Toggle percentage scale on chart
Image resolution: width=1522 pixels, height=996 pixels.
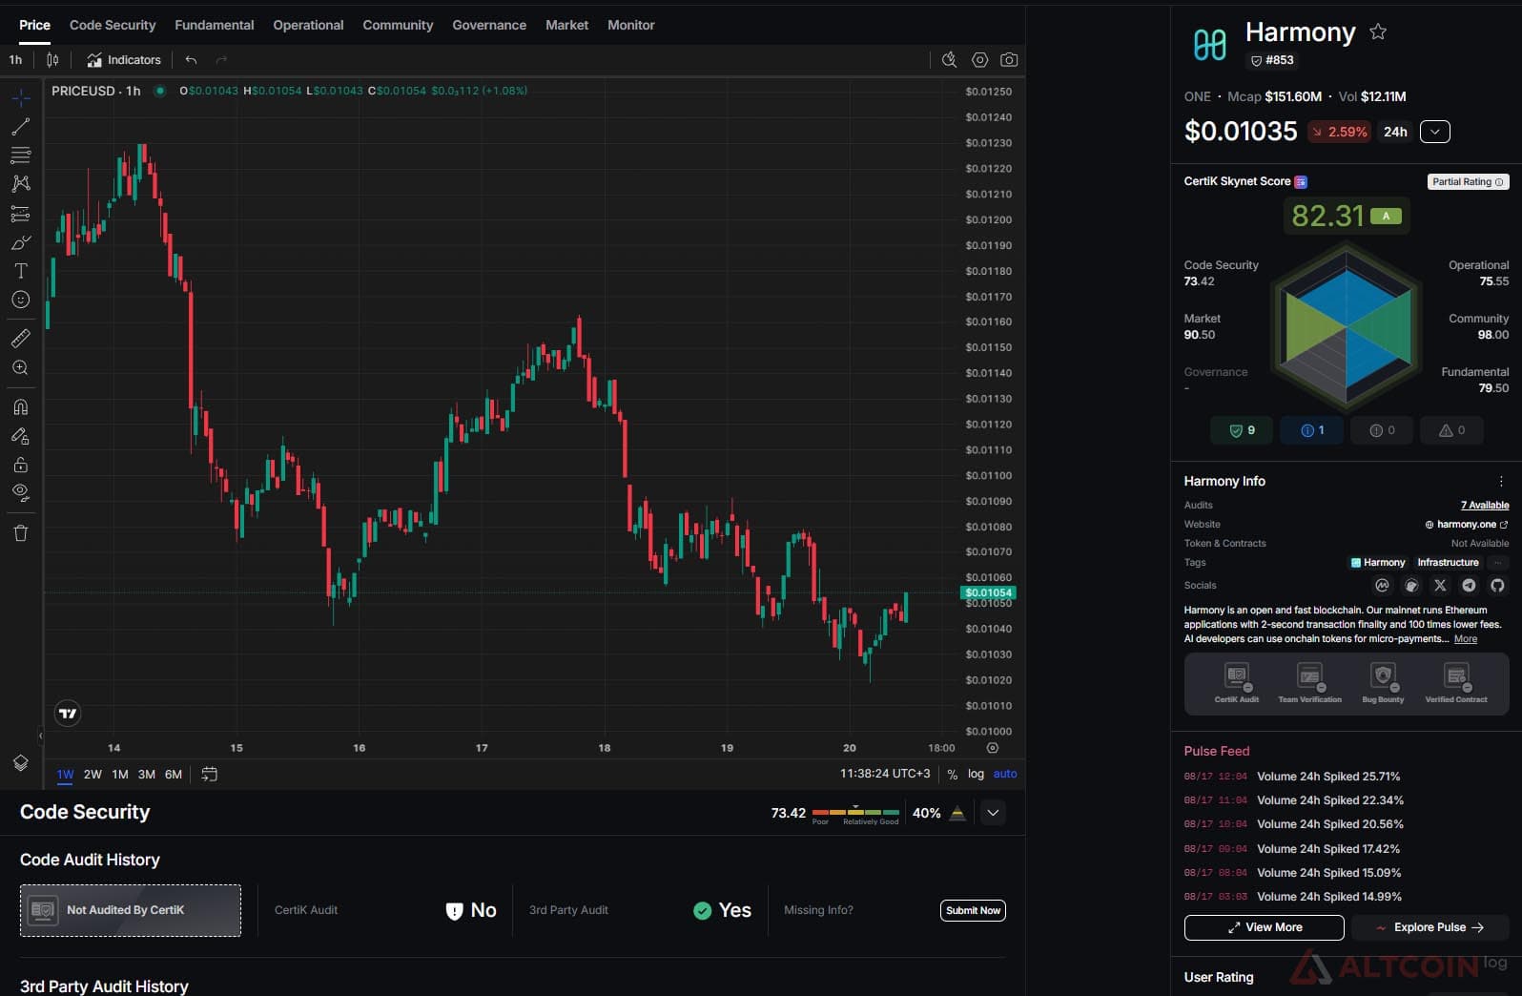point(952,774)
